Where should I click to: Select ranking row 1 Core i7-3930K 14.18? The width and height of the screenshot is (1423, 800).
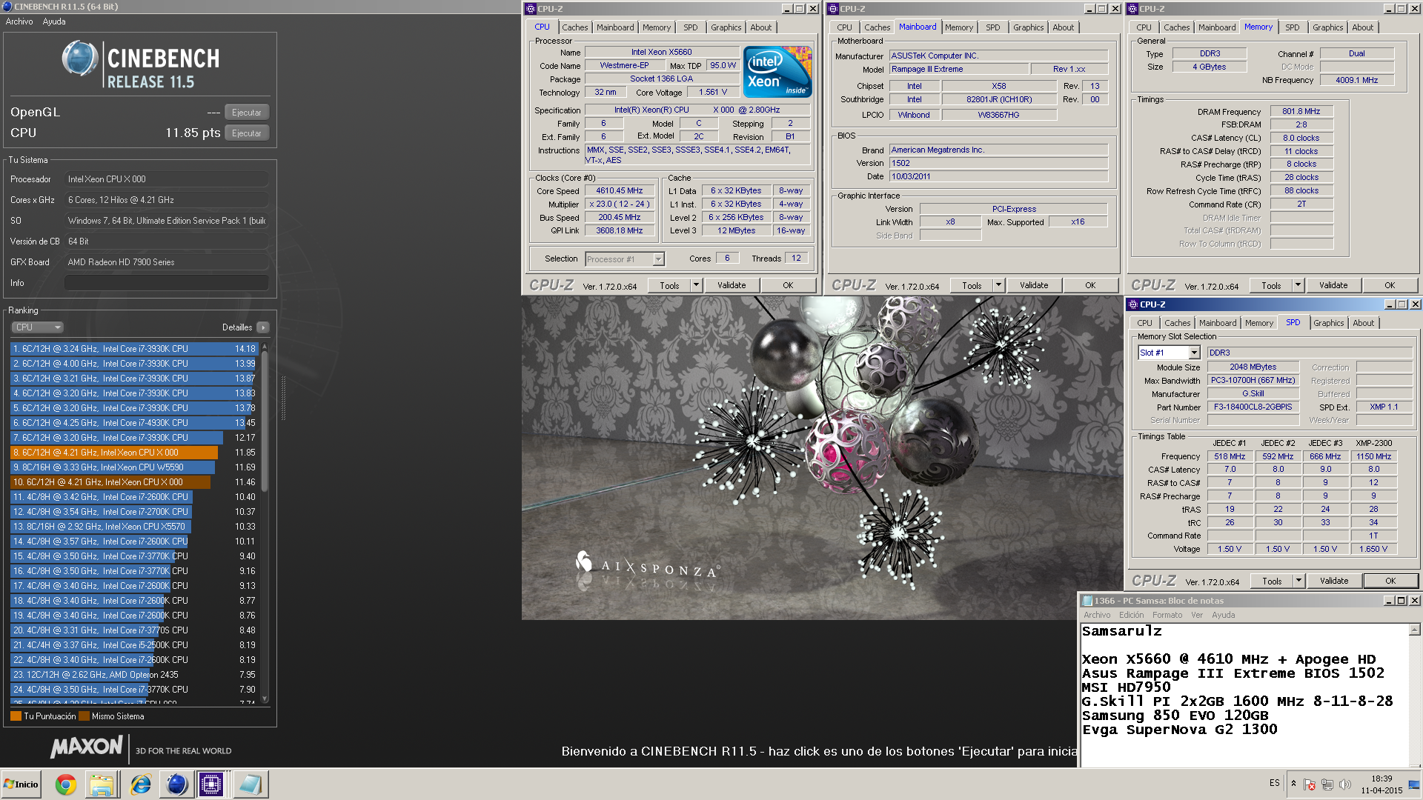coord(134,349)
